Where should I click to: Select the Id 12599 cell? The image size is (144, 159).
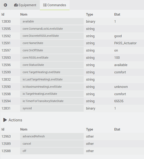6,72
